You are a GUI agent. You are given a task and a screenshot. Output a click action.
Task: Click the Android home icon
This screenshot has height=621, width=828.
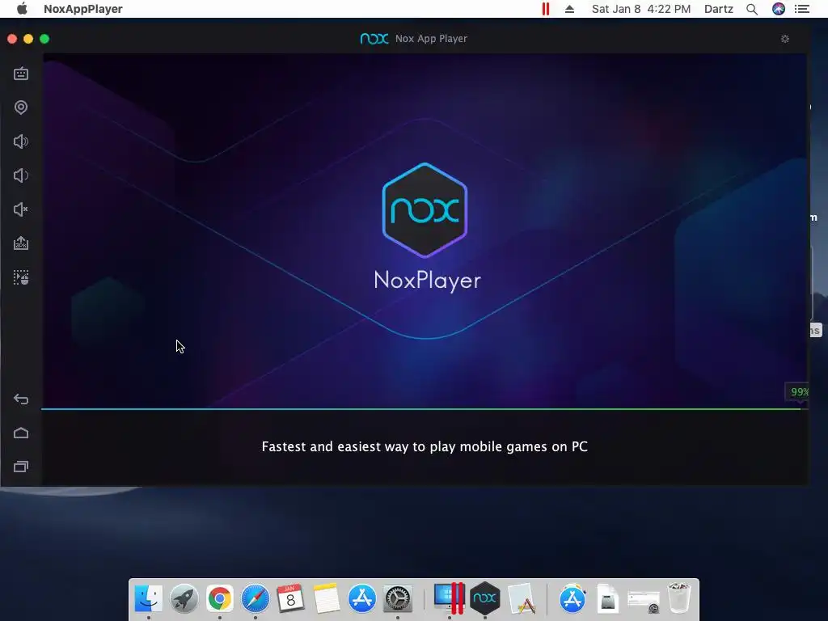click(x=21, y=433)
